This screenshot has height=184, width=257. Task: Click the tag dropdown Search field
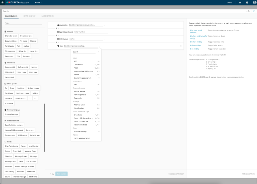(x=84, y=52)
